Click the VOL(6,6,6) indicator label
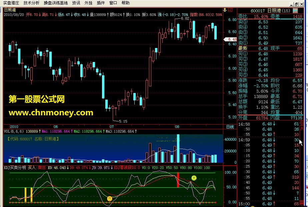Viewport: 308px width, 207px height. click(x=14, y=131)
